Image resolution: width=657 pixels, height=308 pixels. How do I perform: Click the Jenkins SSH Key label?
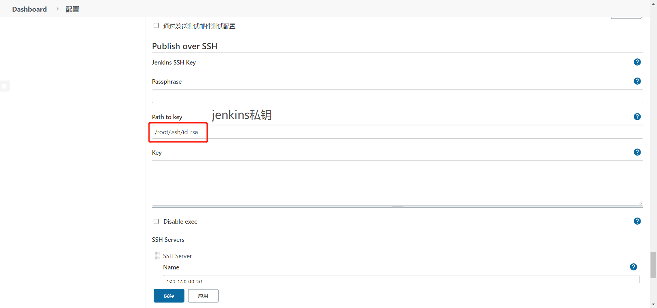tap(174, 62)
